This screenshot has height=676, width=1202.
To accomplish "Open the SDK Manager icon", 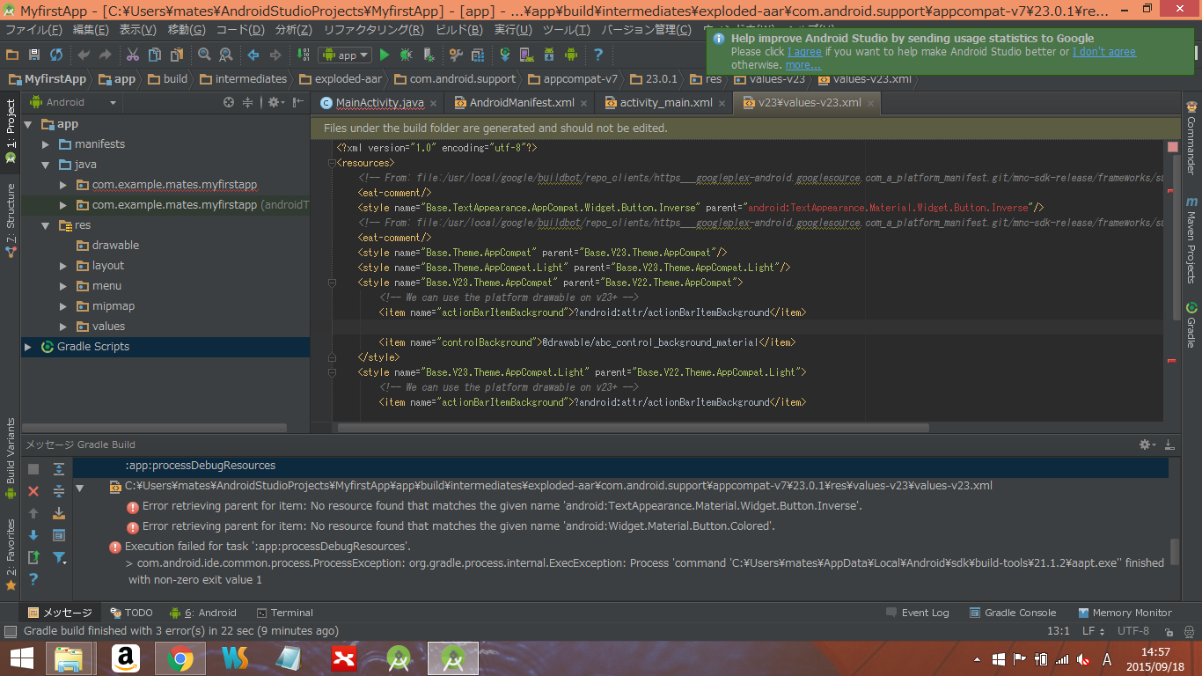I will (549, 55).
